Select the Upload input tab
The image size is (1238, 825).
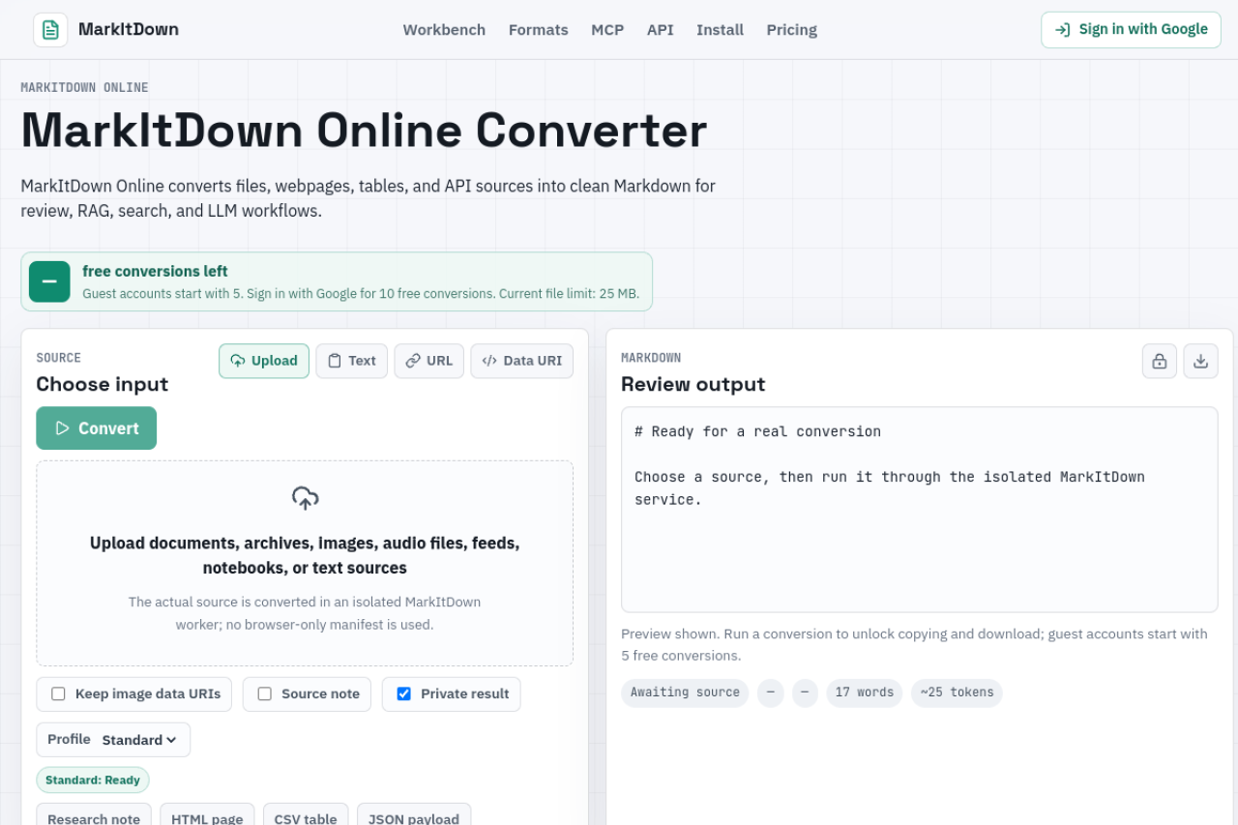pos(264,361)
